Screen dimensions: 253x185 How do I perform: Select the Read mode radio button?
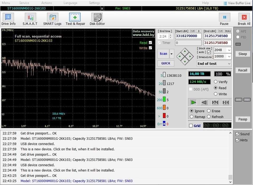coord(215,88)
